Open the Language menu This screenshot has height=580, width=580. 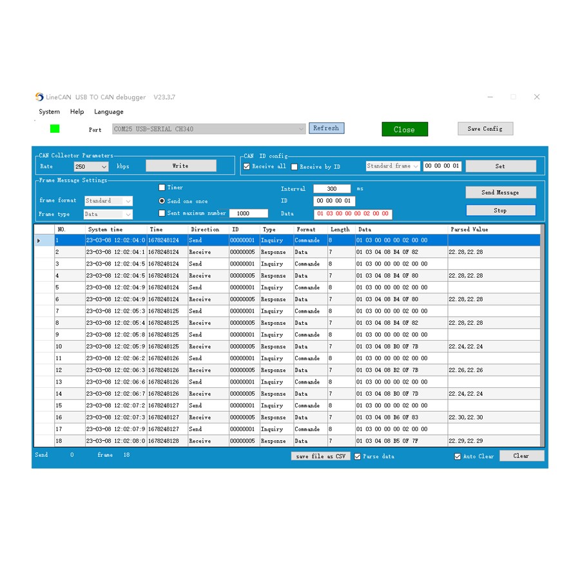pos(108,111)
